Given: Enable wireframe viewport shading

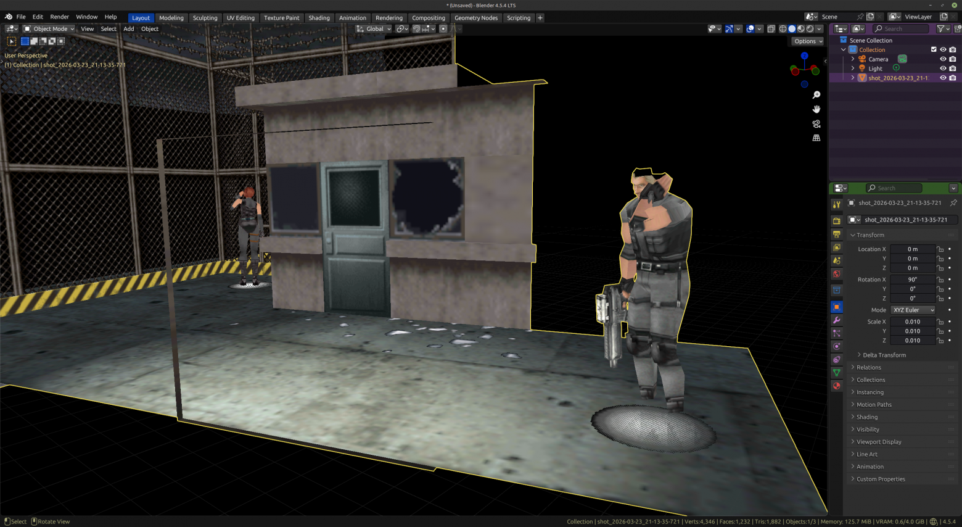Looking at the screenshot, I should point(783,29).
